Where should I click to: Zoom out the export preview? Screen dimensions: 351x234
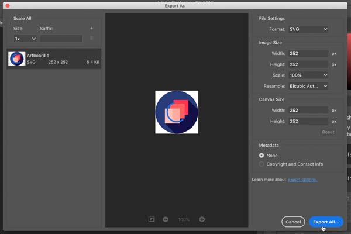pyautogui.click(x=166, y=219)
